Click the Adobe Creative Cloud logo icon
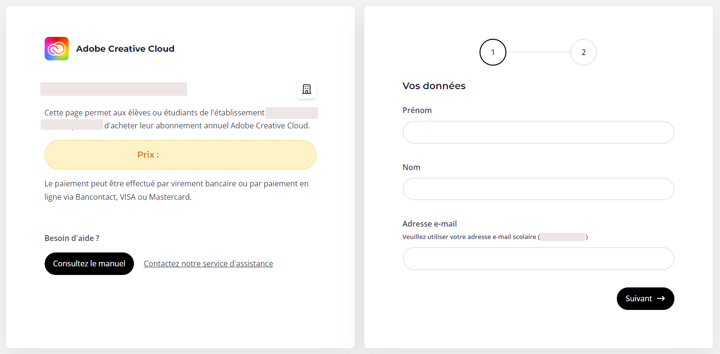Viewport: 720px width, 354px height. pos(57,49)
